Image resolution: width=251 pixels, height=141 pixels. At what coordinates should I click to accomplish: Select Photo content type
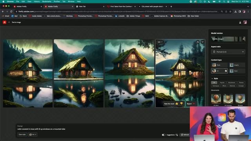tap(219, 65)
